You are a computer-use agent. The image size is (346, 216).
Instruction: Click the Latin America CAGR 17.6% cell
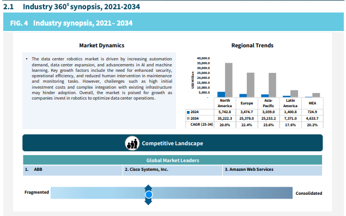[x=290, y=125]
